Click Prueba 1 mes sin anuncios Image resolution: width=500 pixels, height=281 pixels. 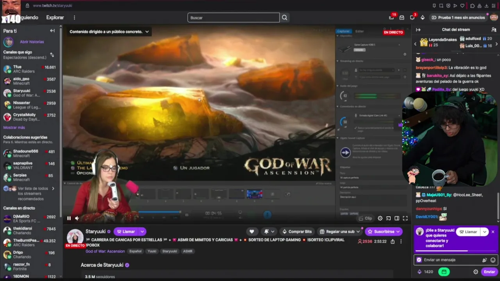pyautogui.click(x=458, y=18)
